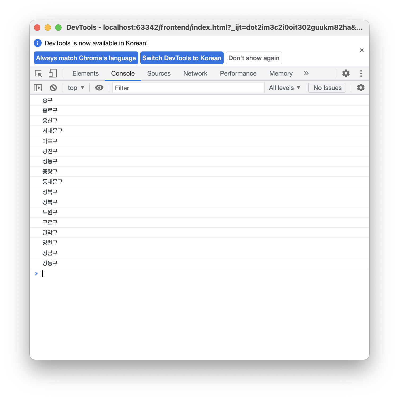This screenshot has width=399, height=399.
Task: Click the console log line 양천구
Action: click(199, 243)
